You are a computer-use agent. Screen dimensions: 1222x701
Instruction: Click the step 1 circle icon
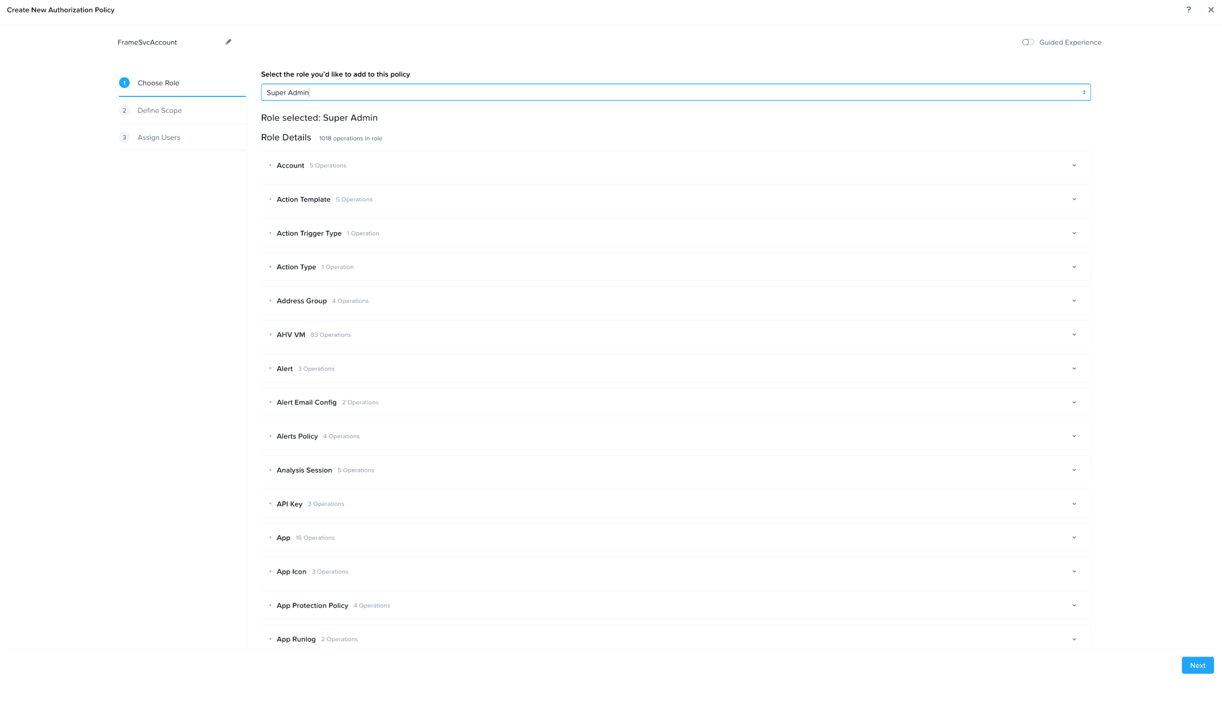click(x=124, y=83)
